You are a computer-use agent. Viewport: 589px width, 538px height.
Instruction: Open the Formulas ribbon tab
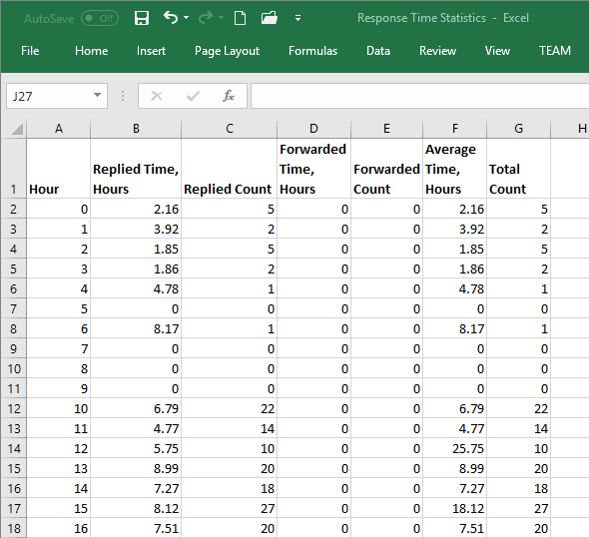312,51
